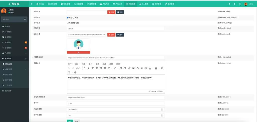The image size is (257, 122).
Task: Expand the 产品管理 sidebar section
Action: point(14,53)
